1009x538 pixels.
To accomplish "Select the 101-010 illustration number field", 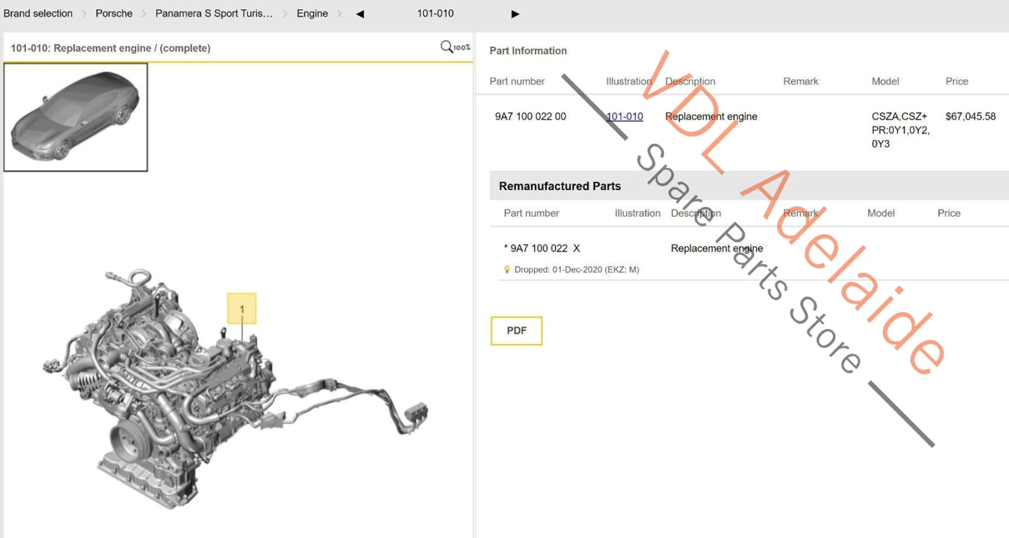I will 436,13.
